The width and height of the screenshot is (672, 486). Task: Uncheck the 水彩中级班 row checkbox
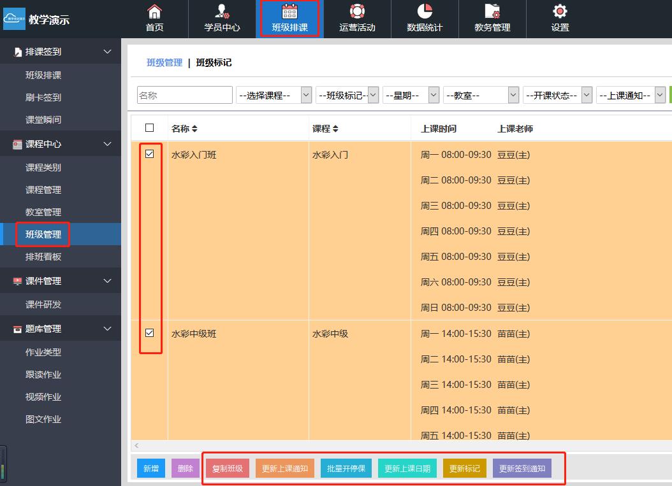[x=150, y=332]
